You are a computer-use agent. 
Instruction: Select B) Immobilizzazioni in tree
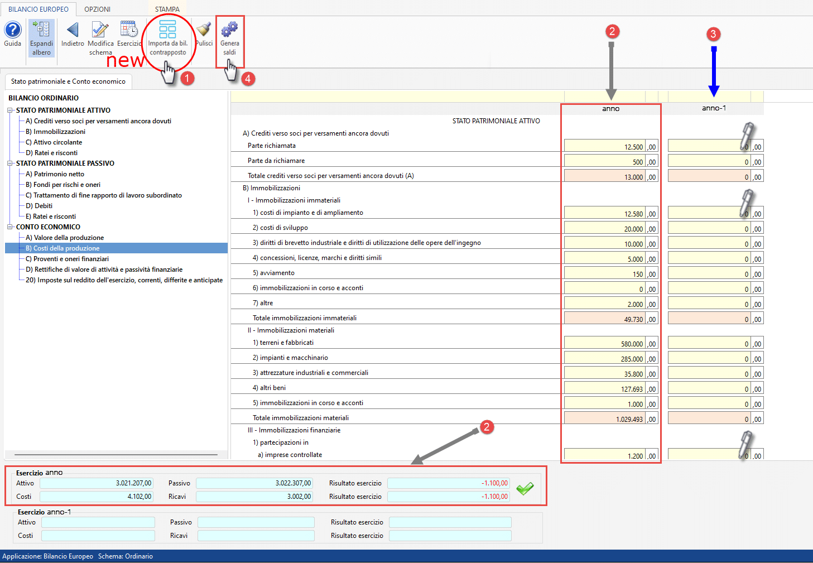pyautogui.click(x=55, y=132)
